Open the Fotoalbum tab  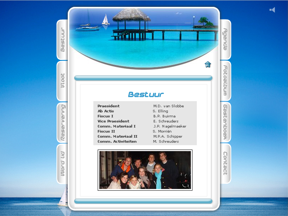pos(225,81)
